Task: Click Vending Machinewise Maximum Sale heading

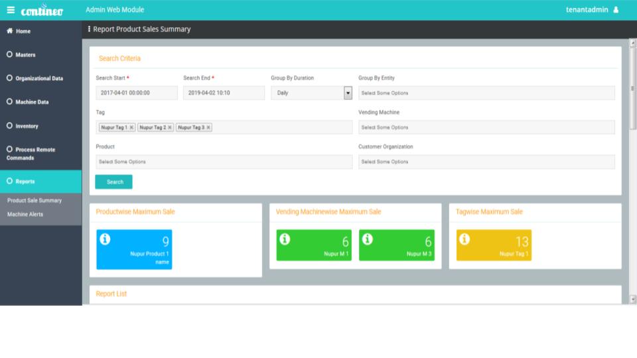Action: point(328,211)
